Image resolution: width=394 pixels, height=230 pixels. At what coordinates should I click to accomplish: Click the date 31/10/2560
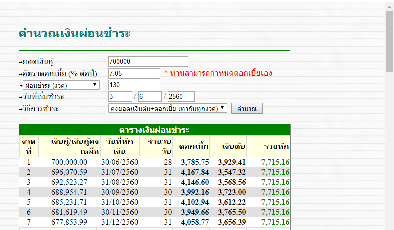[119, 202]
